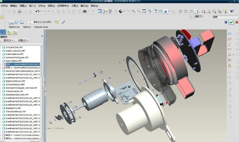
Task: Accept changes with the green checkmark
Action: [231, 22]
